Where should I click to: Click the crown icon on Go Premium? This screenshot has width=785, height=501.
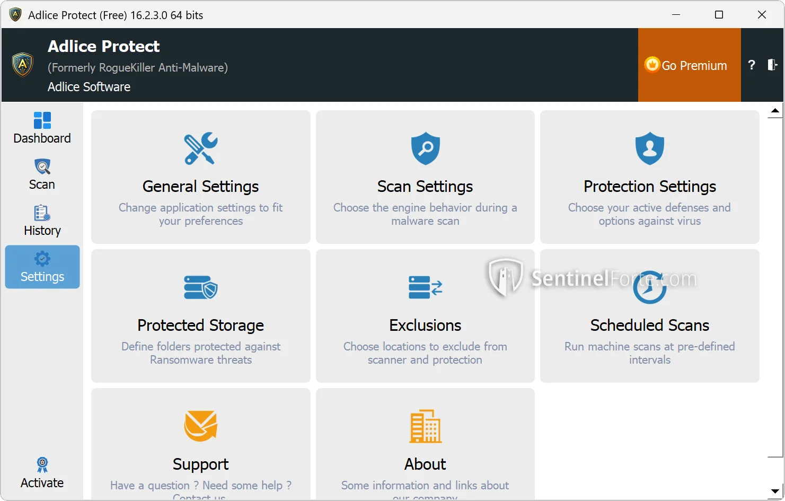point(652,65)
